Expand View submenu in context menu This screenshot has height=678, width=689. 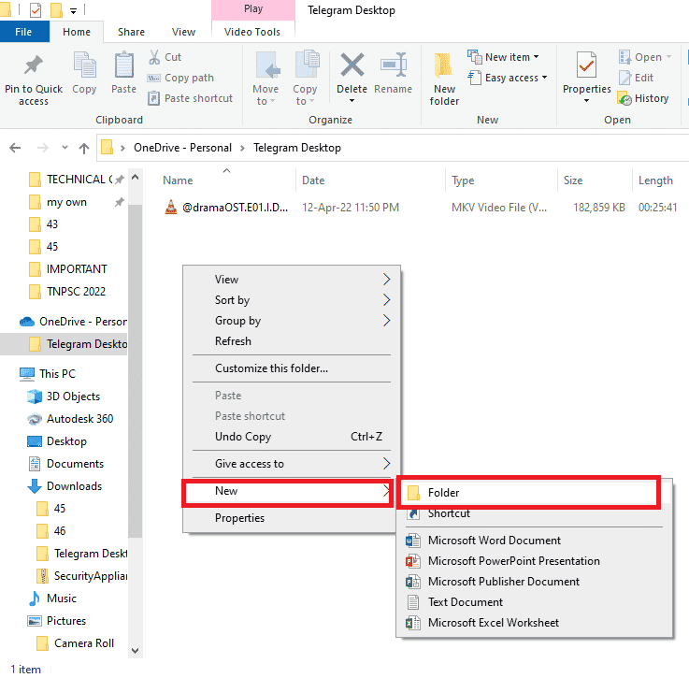387,279
